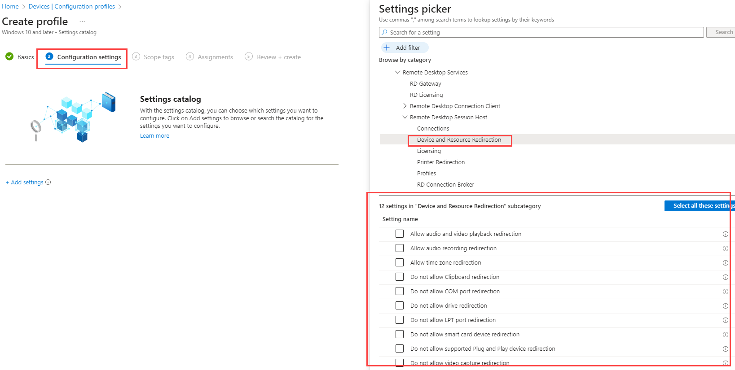
Task: Click the green checkmark on the Basics step
Action: [x=9, y=57]
